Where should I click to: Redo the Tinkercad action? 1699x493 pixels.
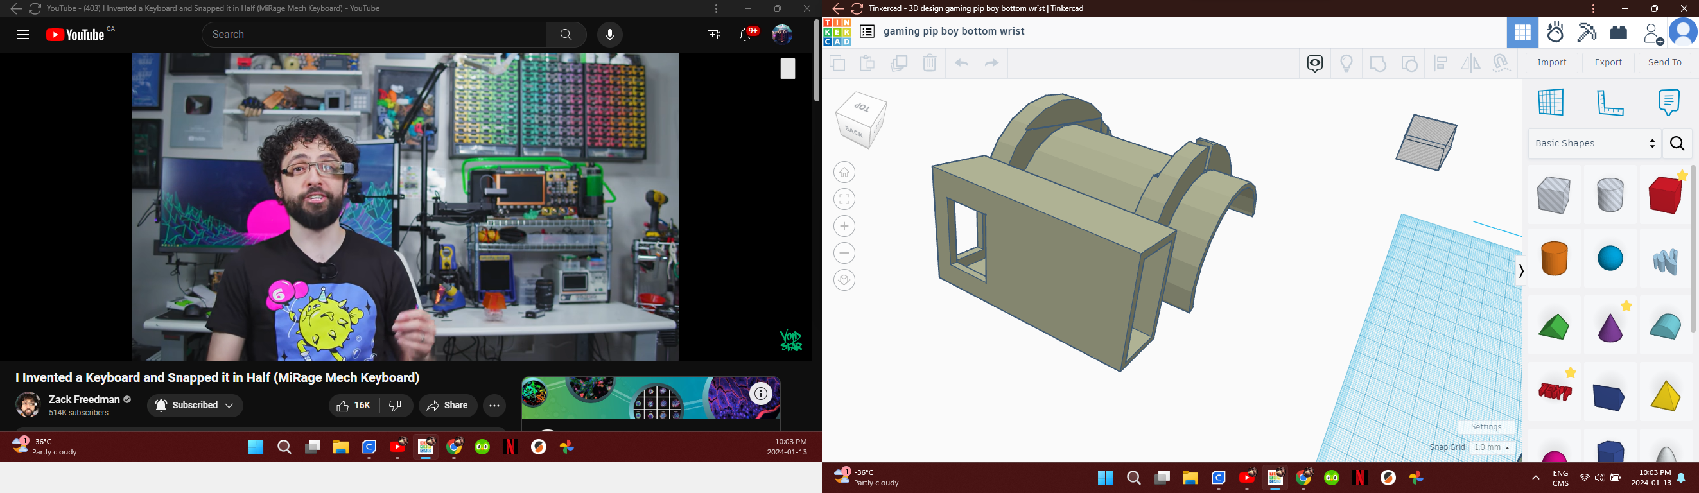tap(992, 64)
